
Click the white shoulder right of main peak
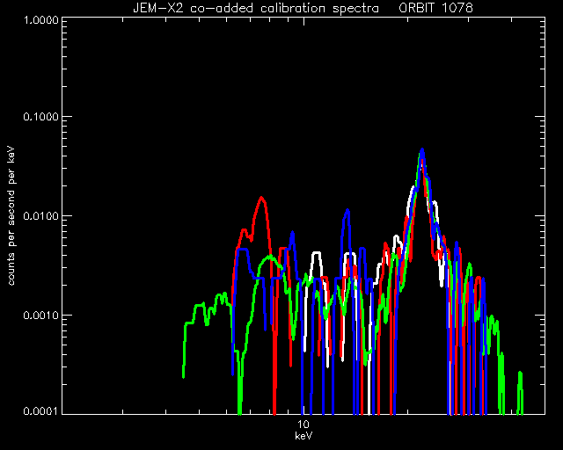[435, 204]
